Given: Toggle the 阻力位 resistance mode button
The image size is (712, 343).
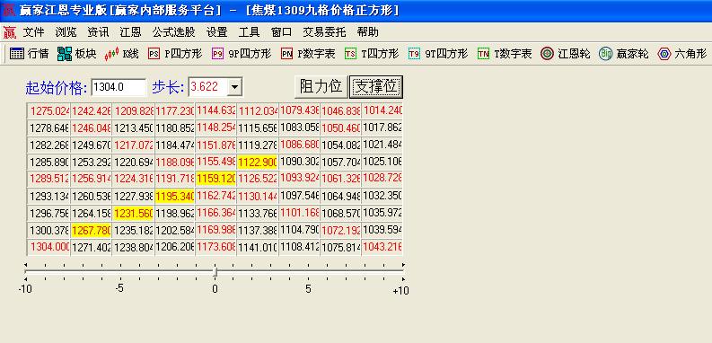Looking at the screenshot, I should coord(321,86).
